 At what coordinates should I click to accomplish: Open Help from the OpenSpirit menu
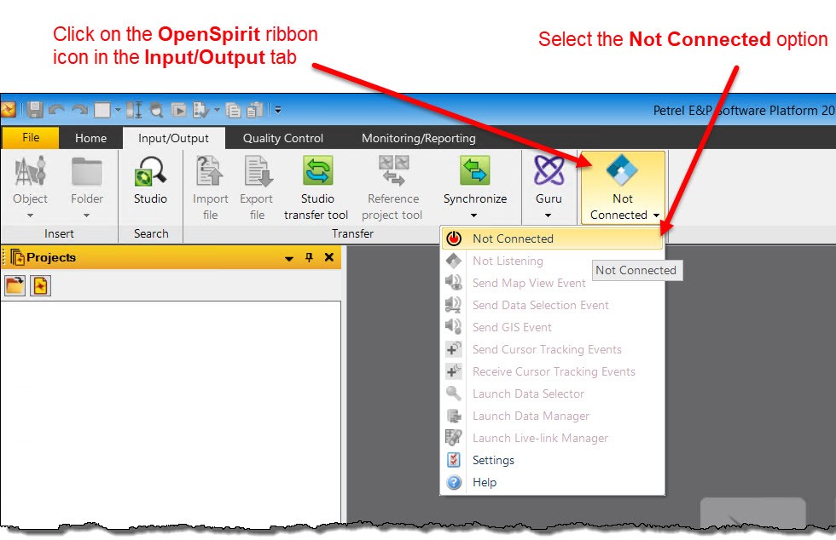553,482
